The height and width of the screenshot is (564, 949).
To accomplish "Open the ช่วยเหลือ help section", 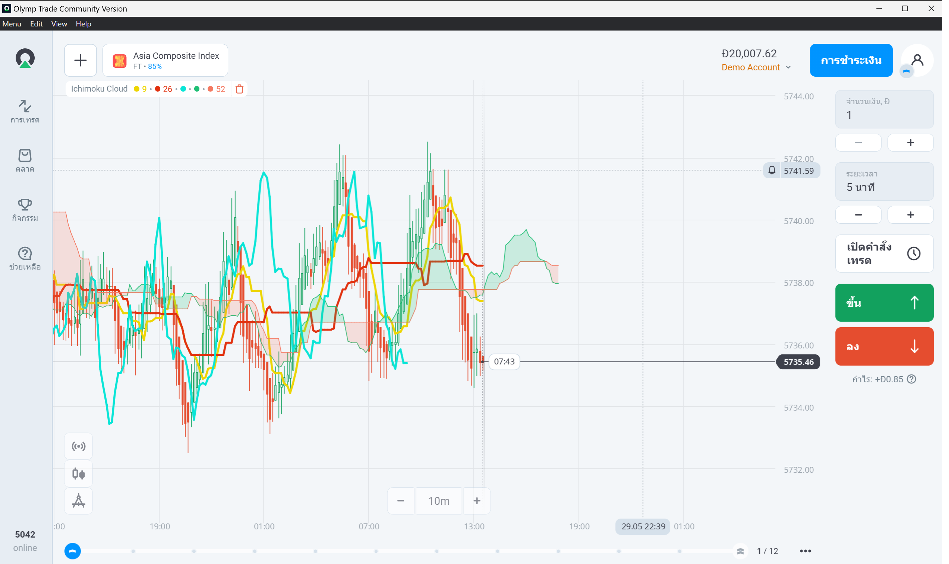I will click(x=25, y=258).
